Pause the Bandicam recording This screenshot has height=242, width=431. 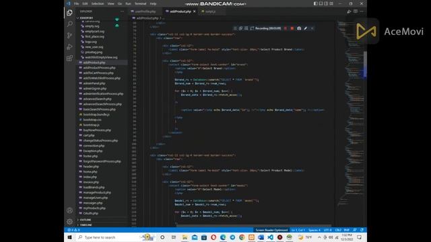286,28
